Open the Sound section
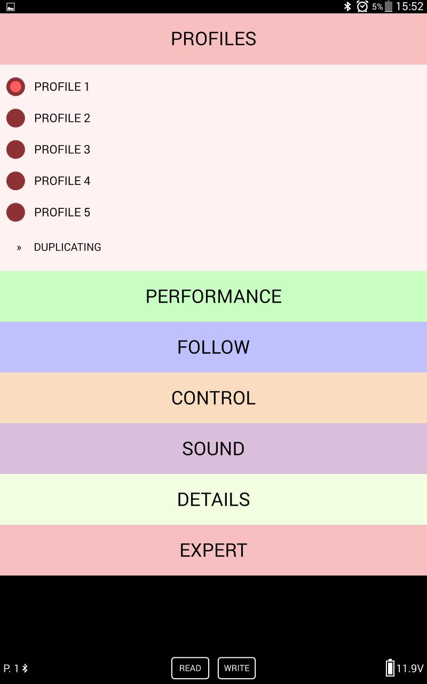This screenshot has height=684, width=427. click(x=213, y=449)
